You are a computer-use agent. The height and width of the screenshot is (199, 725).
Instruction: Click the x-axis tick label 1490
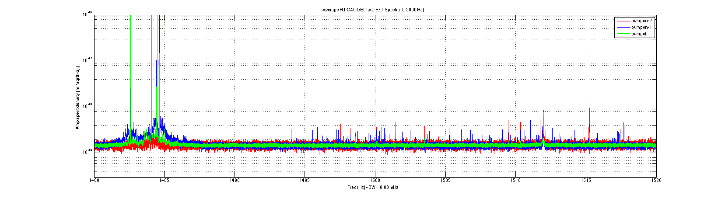pyautogui.click(x=235, y=180)
